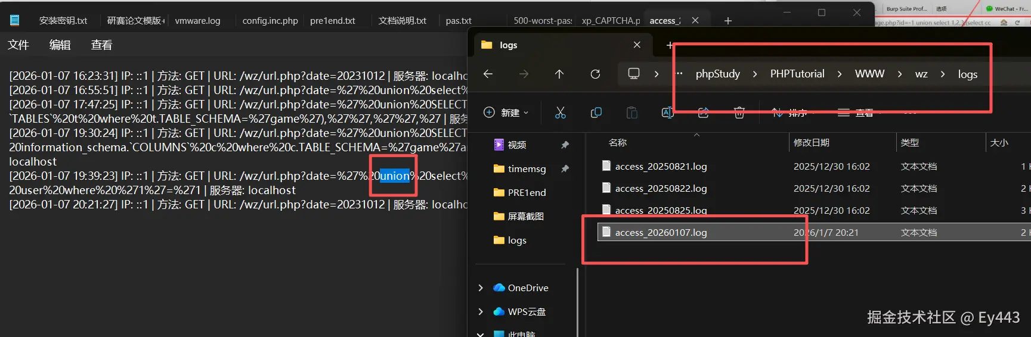Go back in the logs Explorer window
Screen dimensions: 1031x337
[488, 74]
